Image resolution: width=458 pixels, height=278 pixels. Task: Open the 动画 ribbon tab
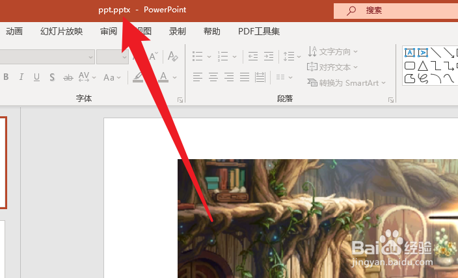pyautogui.click(x=14, y=31)
